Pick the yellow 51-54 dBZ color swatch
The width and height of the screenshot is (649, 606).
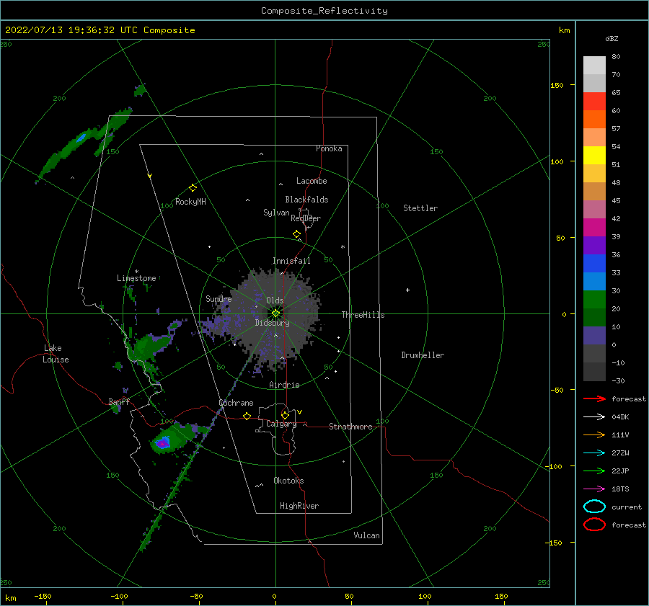tap(594, 155)
